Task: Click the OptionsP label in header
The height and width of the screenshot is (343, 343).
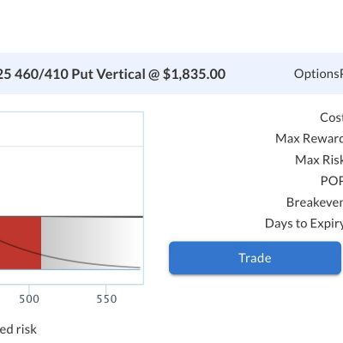Action: 318,74
